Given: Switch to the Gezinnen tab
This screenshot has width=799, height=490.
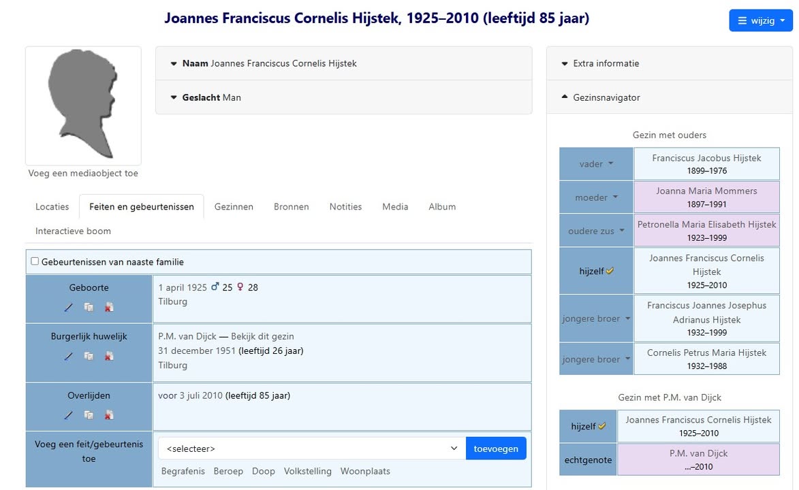Looking at the screenshot, I should pos(234,206).
